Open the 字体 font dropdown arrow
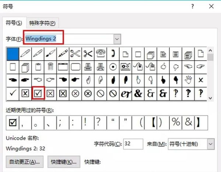 pos(117,39)
